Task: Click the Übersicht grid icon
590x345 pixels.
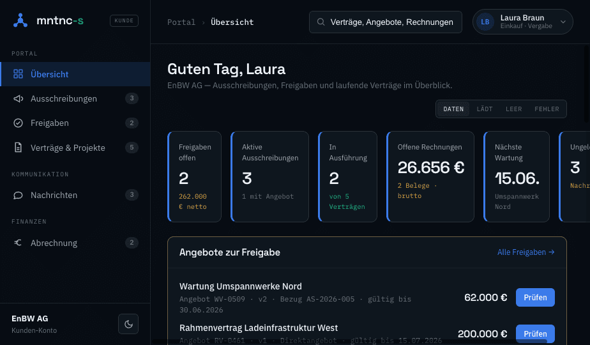Action: [x=18, y=74]
